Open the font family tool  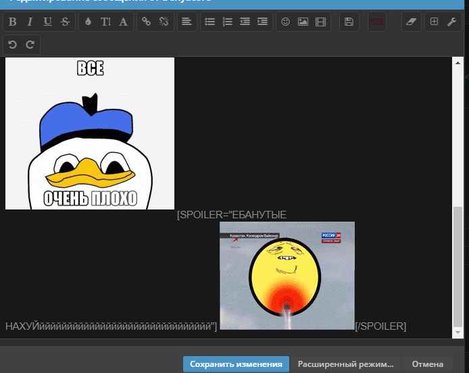tap(123, 22)
